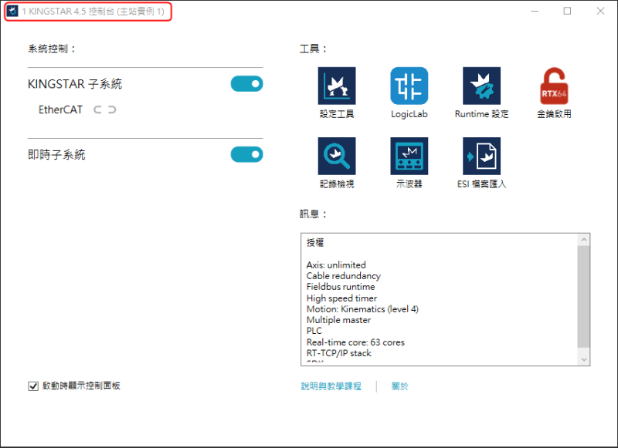This screenshot has width=618, height=448.
Task: Uncheck 啟動時顯示控制面板 checkbox
Action: point(33,386)
